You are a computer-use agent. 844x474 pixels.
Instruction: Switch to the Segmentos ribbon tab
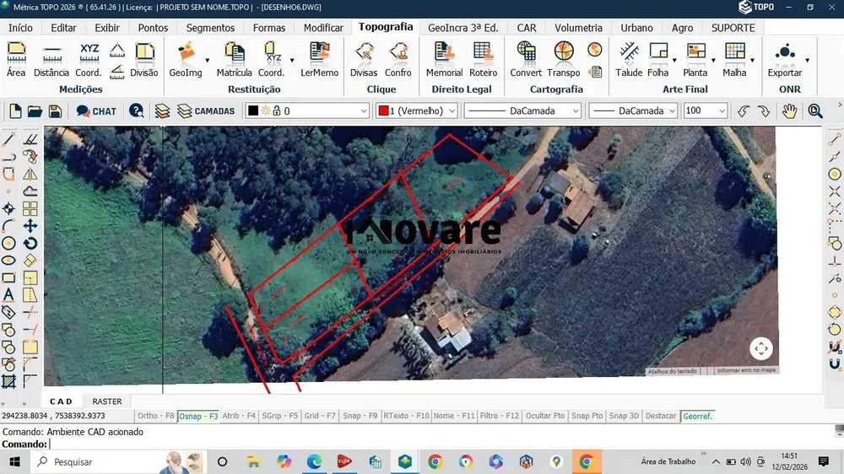click(210, 28)
